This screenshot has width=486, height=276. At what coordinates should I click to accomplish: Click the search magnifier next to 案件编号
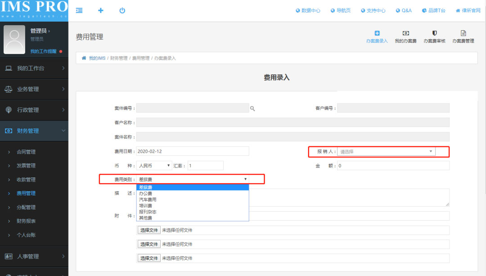coord(252,109)
